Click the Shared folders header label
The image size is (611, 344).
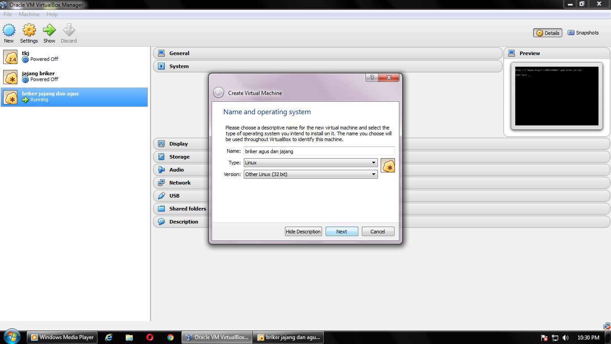(x=188, y=209)
